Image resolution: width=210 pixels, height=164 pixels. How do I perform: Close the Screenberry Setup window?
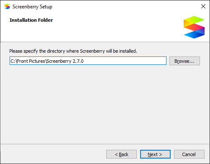click(x=203, y=6)
